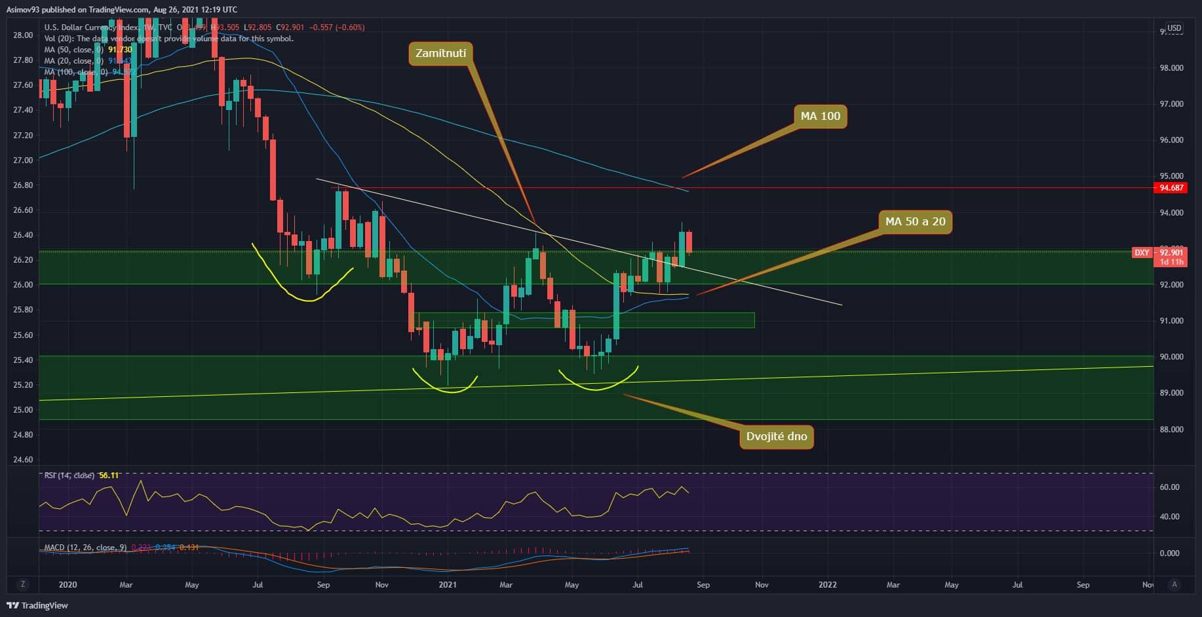This screenshot has height=617, width=1202.
Task: Click the Dvojité dno callout label
Action: [777, 437]
